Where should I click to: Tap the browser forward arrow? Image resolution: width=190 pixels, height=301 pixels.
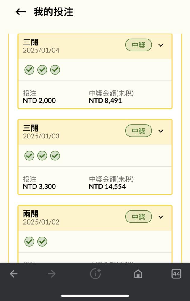coord(52,274)
